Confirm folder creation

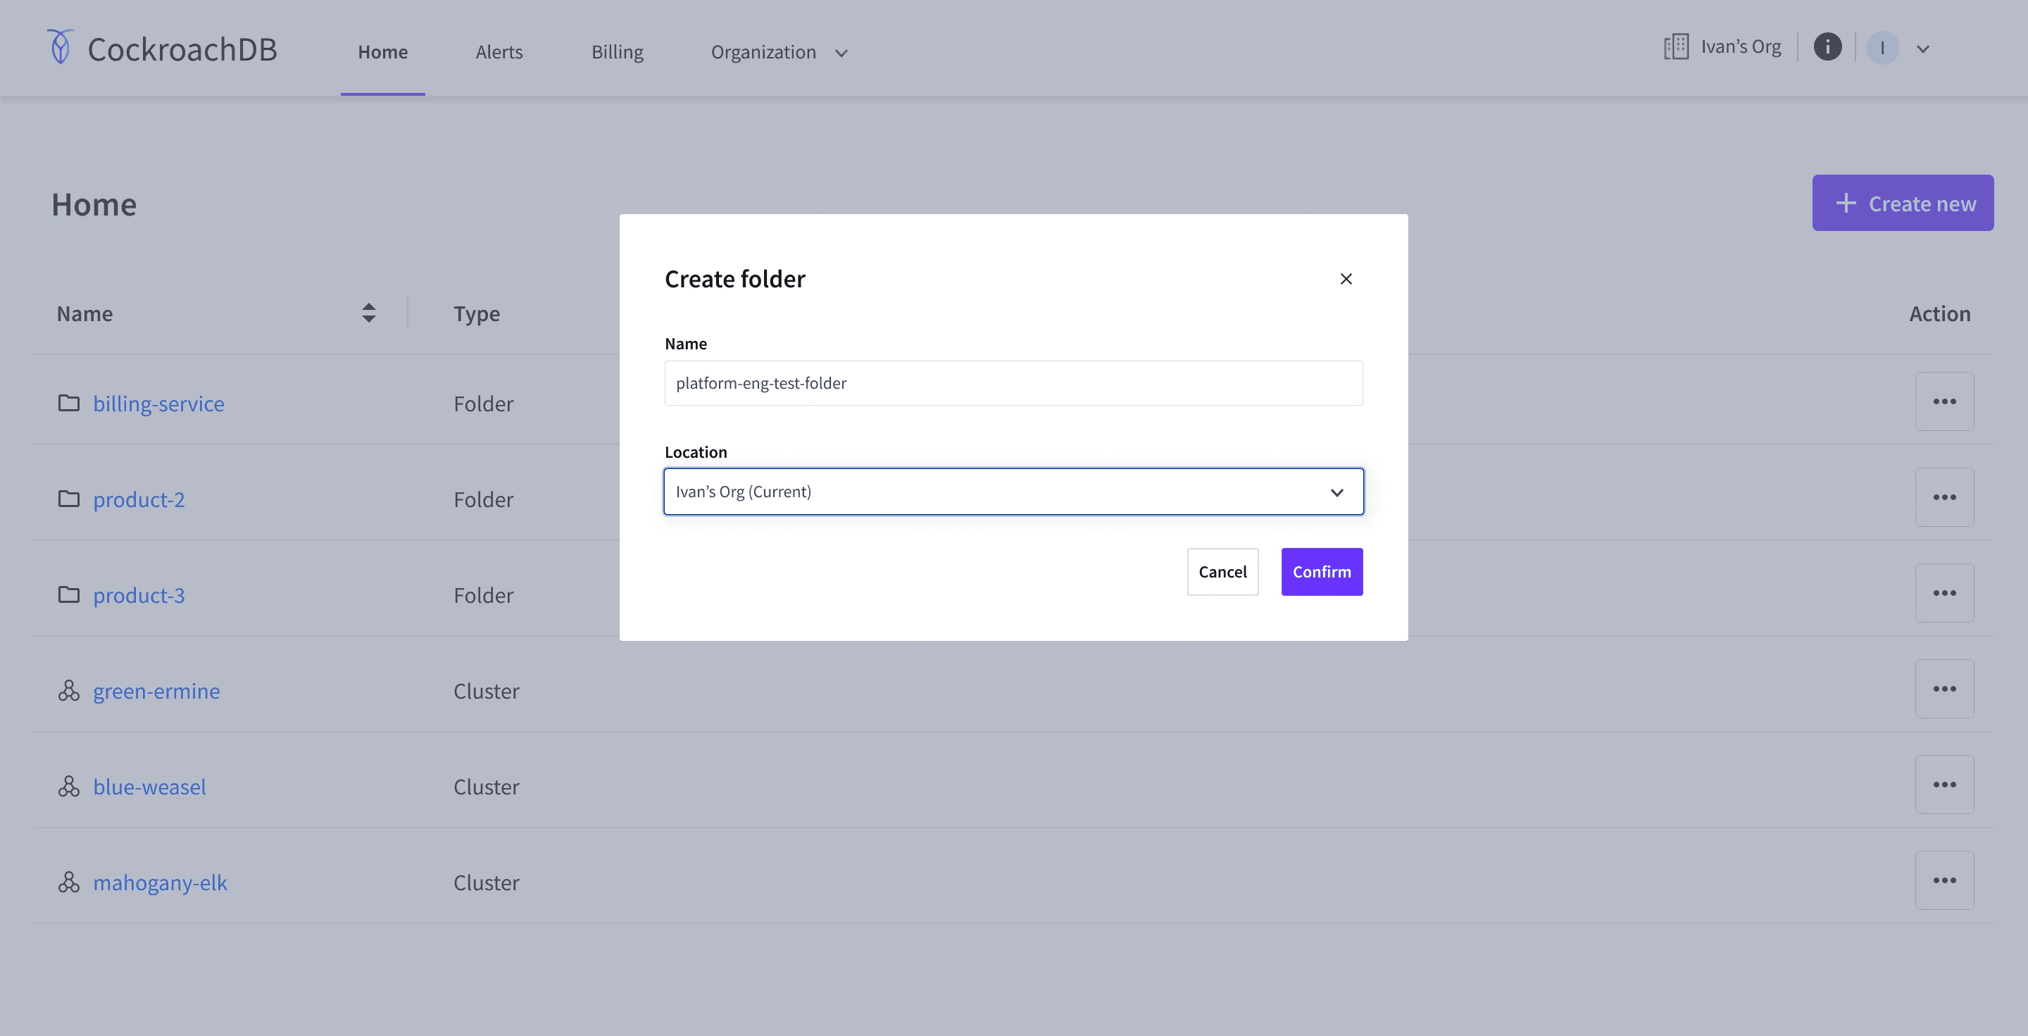(x=1322, y=572)
